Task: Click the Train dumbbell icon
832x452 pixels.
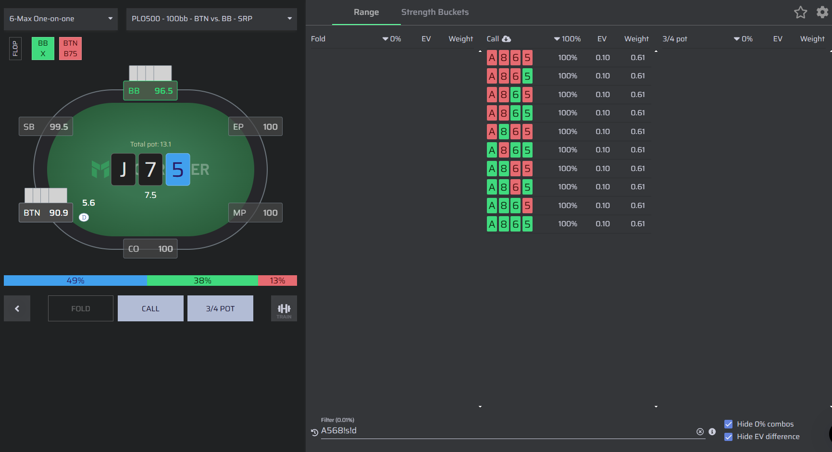Action: (284, 308)
